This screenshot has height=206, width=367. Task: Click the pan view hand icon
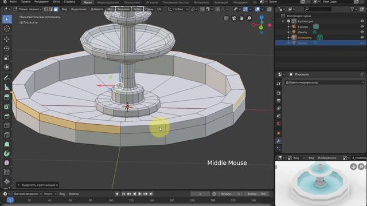point(241,18)
